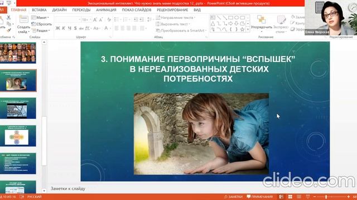Click the Экспресс-стили quick styles button

click(x=281, y=24)
